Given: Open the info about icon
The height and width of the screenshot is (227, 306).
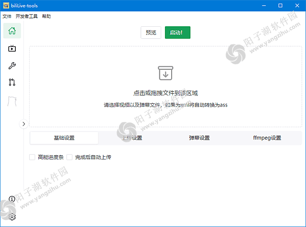Looking at the screenshot, I should [x=12, y=199].
